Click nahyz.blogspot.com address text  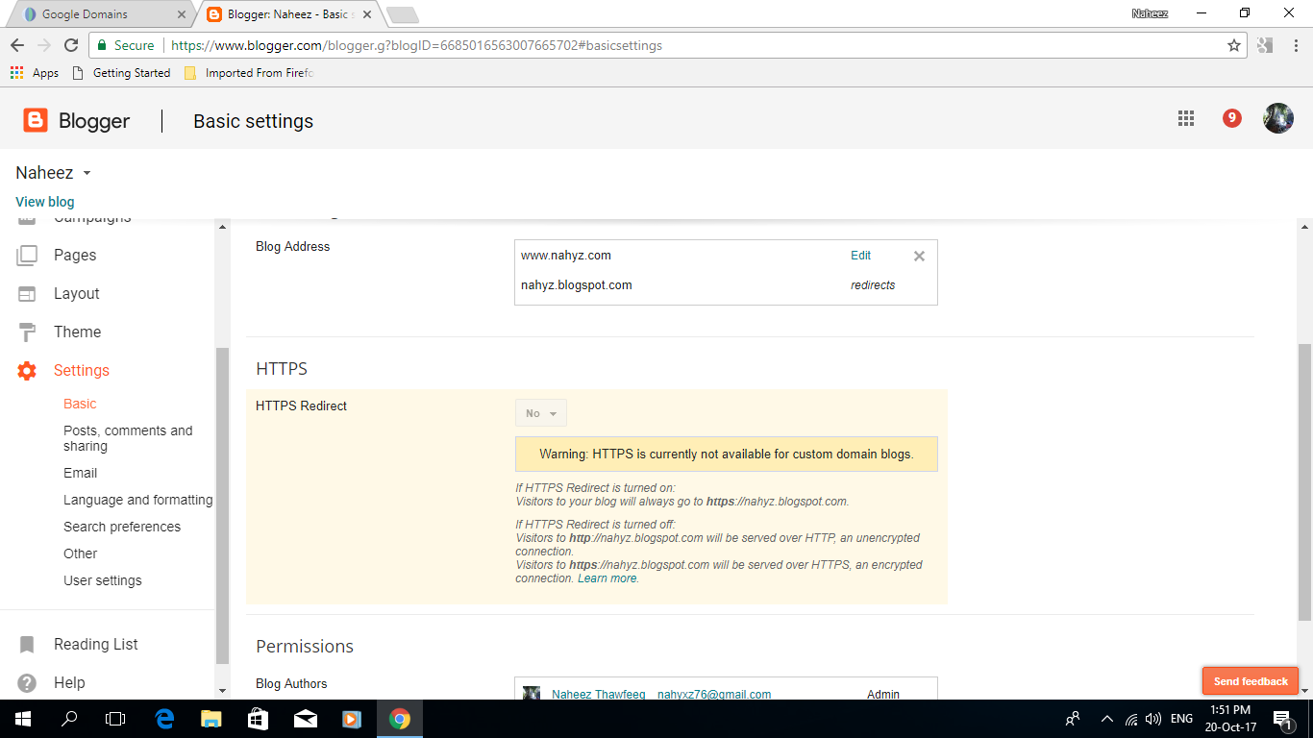pos(577,284)
